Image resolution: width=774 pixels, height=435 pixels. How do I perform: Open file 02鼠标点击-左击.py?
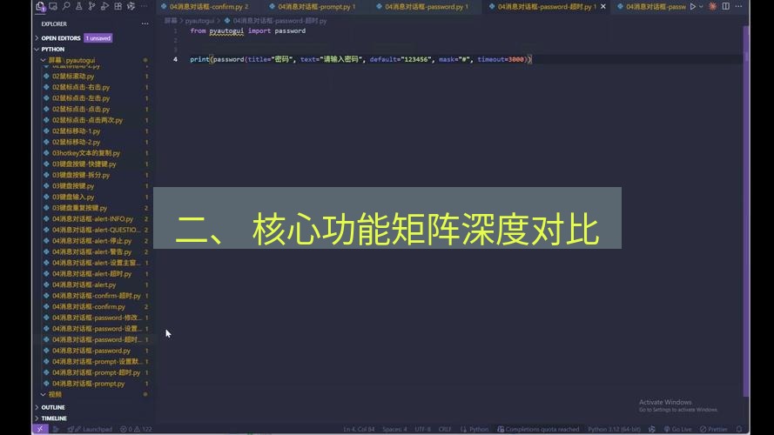click(81, 98)
